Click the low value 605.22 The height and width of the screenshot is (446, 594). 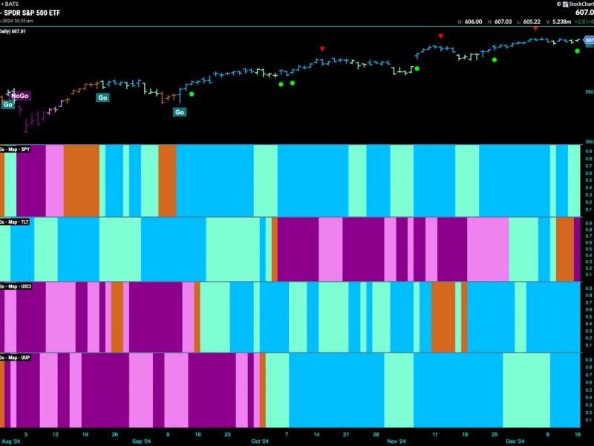pyautogui.click(x=532, y=22)
